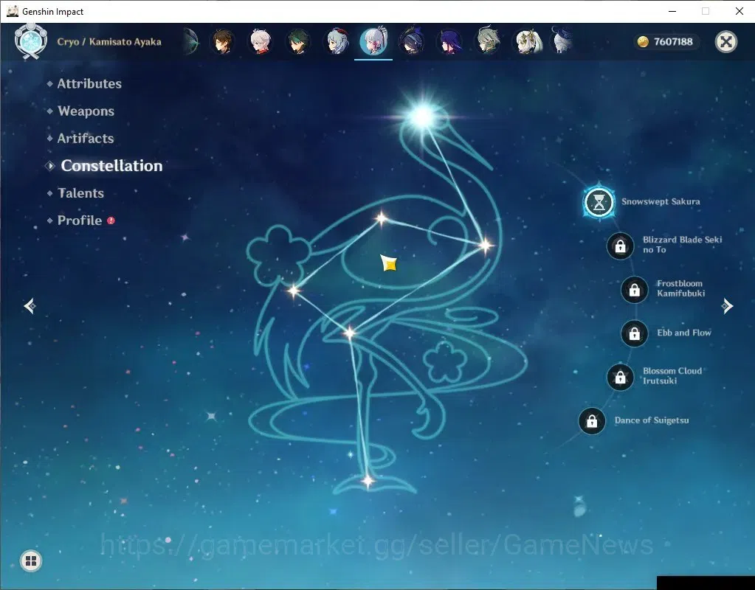Click the Cryo / Kamisato Ayaka title text
The width and height of the screenshot is (755, 590).
coord(109,42)
